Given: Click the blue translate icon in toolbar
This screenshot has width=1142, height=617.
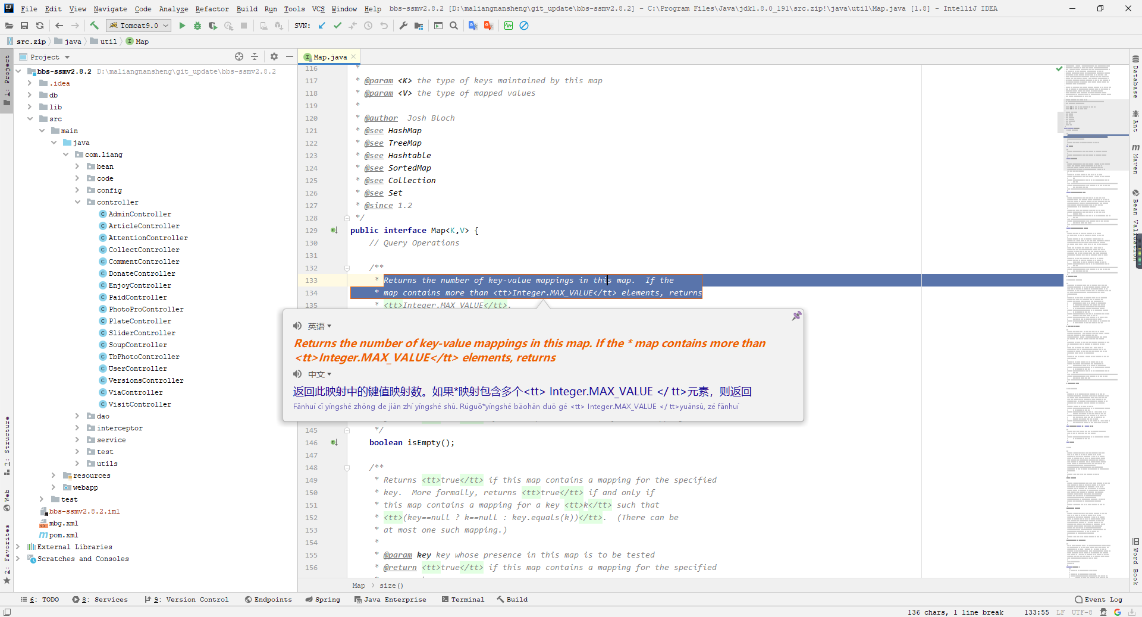Looking at the screenshot, I should [x=473, y=26].
